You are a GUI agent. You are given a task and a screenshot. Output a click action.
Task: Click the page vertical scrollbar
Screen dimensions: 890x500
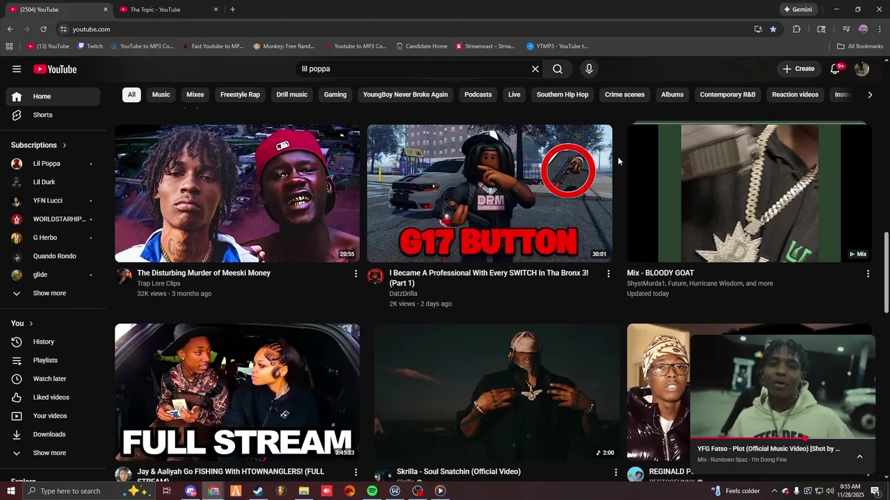click(x=886, y=272)
